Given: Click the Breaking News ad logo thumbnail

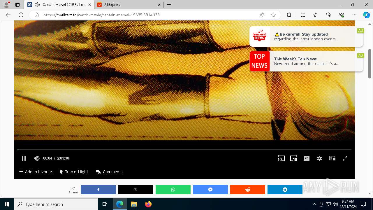Looking at the screenshot, I should 259,36.
